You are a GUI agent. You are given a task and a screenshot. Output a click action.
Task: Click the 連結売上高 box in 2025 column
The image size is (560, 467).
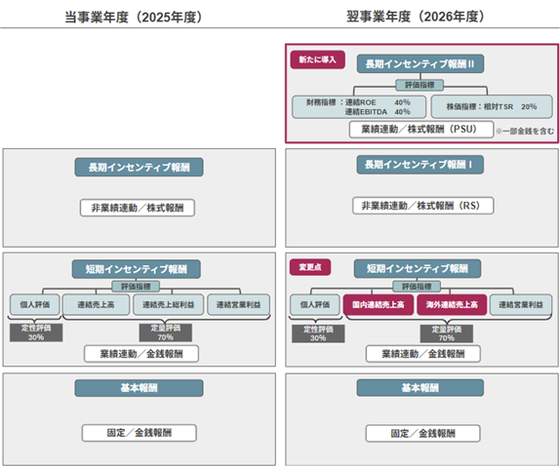tap(96, 304)
